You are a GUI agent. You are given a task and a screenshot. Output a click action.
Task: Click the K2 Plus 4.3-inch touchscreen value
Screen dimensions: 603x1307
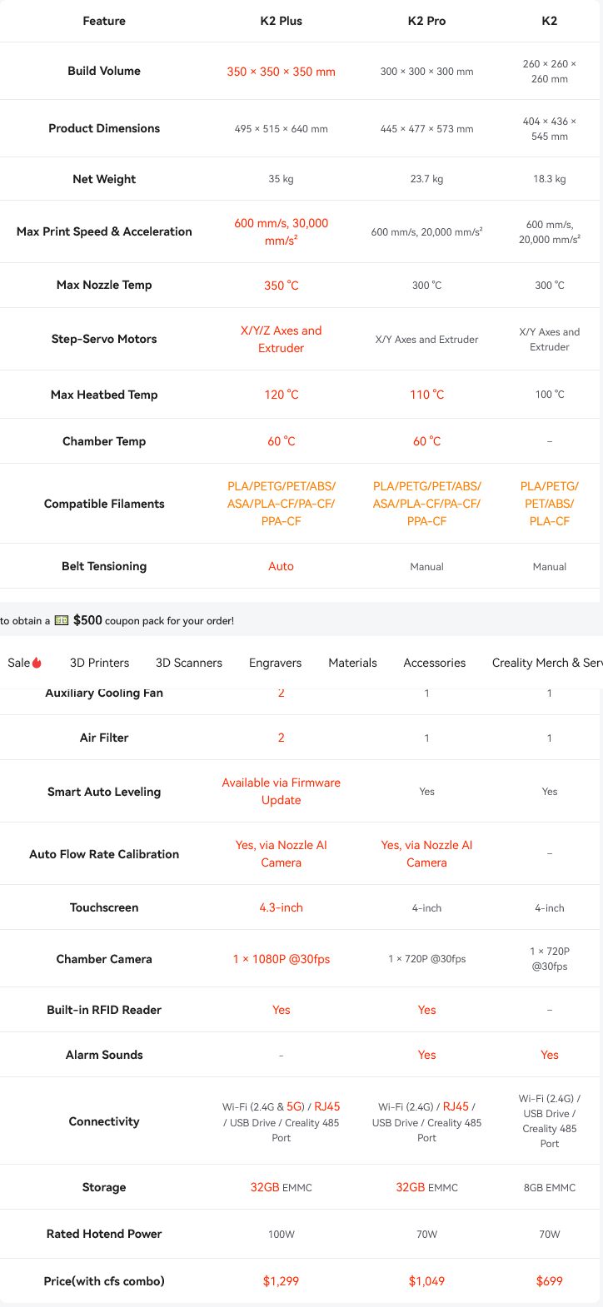(x=281, y=907)
